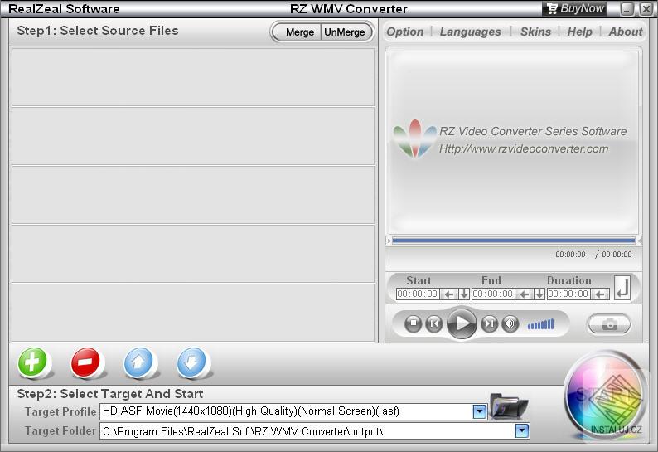This screenshot has width=658, height=452.
Task: Click the UnMerge button
Action: click(x=345, y=32)
